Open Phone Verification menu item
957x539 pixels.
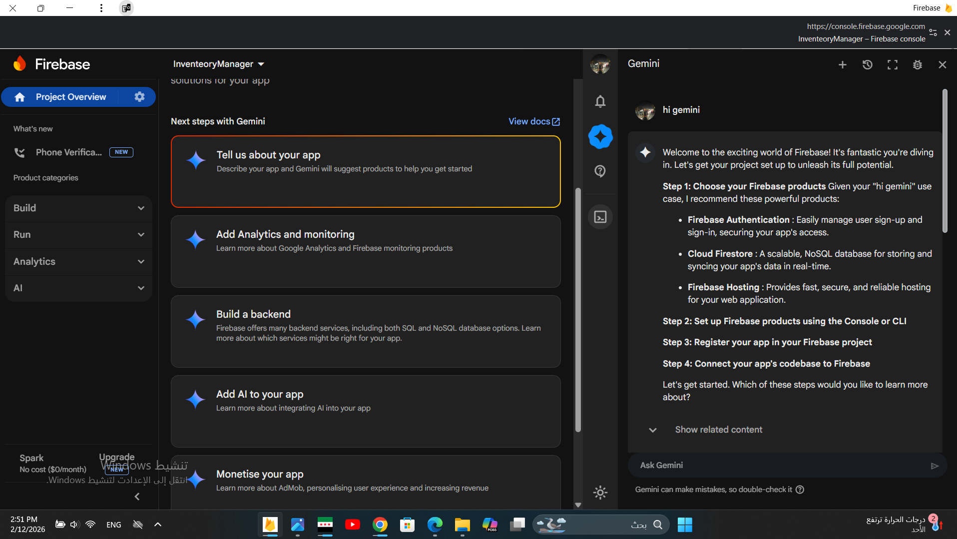[68, 152]
